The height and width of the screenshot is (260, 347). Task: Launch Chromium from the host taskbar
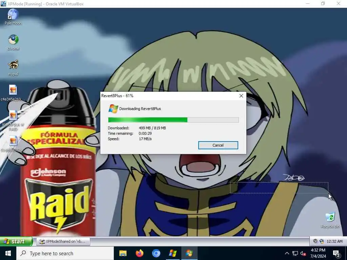tap(156, 253)
